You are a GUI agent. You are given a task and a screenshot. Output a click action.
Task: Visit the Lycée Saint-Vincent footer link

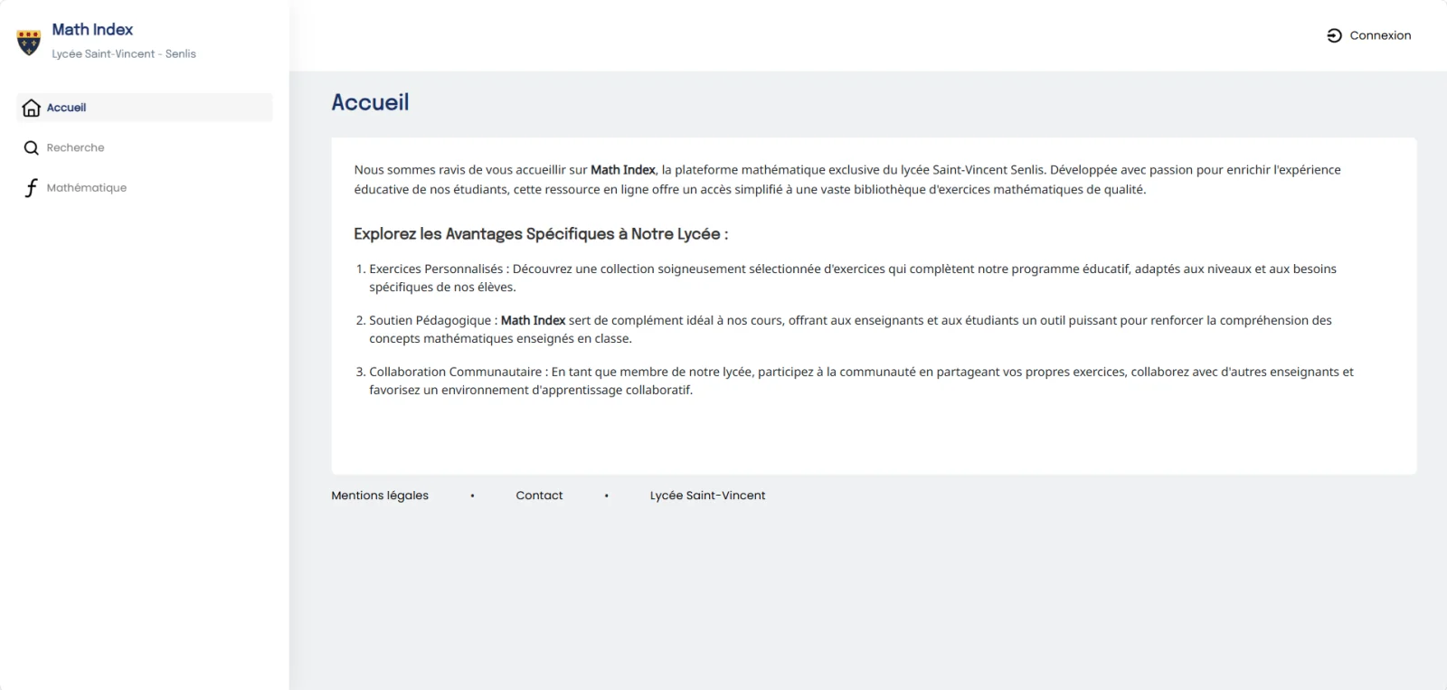click(x=707, y=496)
